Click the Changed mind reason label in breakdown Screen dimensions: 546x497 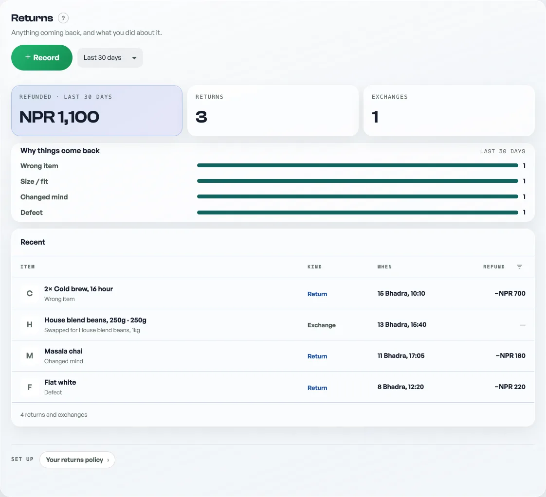tap(44, 197)
